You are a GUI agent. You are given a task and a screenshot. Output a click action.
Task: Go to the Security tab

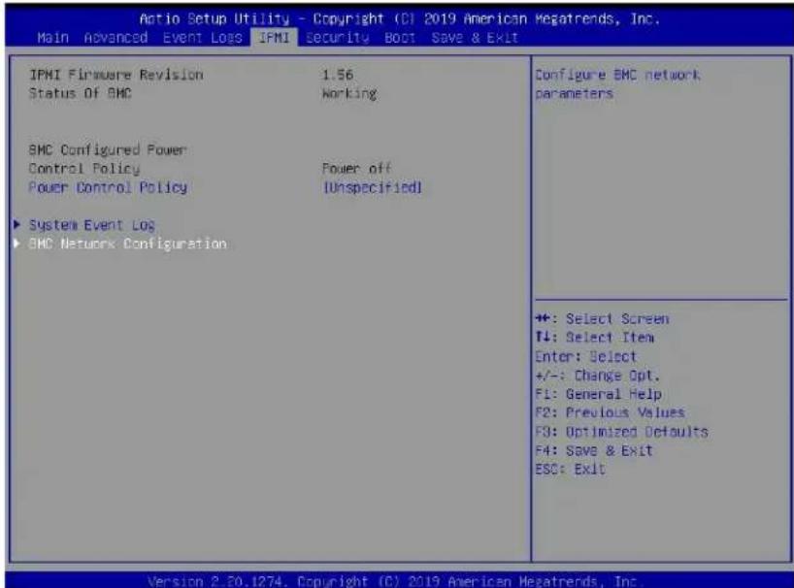pos(337,38)
